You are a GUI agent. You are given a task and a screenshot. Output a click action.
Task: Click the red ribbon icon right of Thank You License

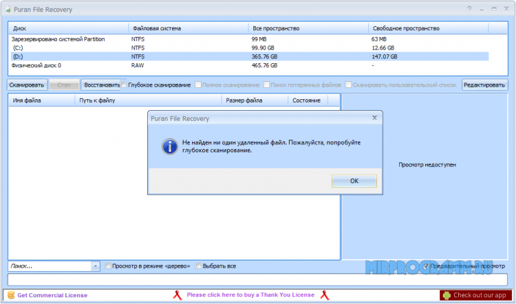(x=325, y=295)
